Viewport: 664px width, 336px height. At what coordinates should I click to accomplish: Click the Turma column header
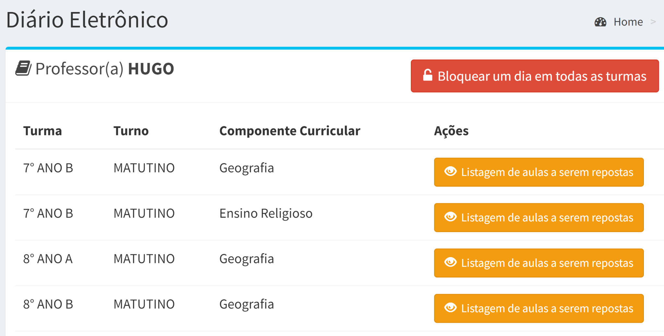[x=42, y=131]
